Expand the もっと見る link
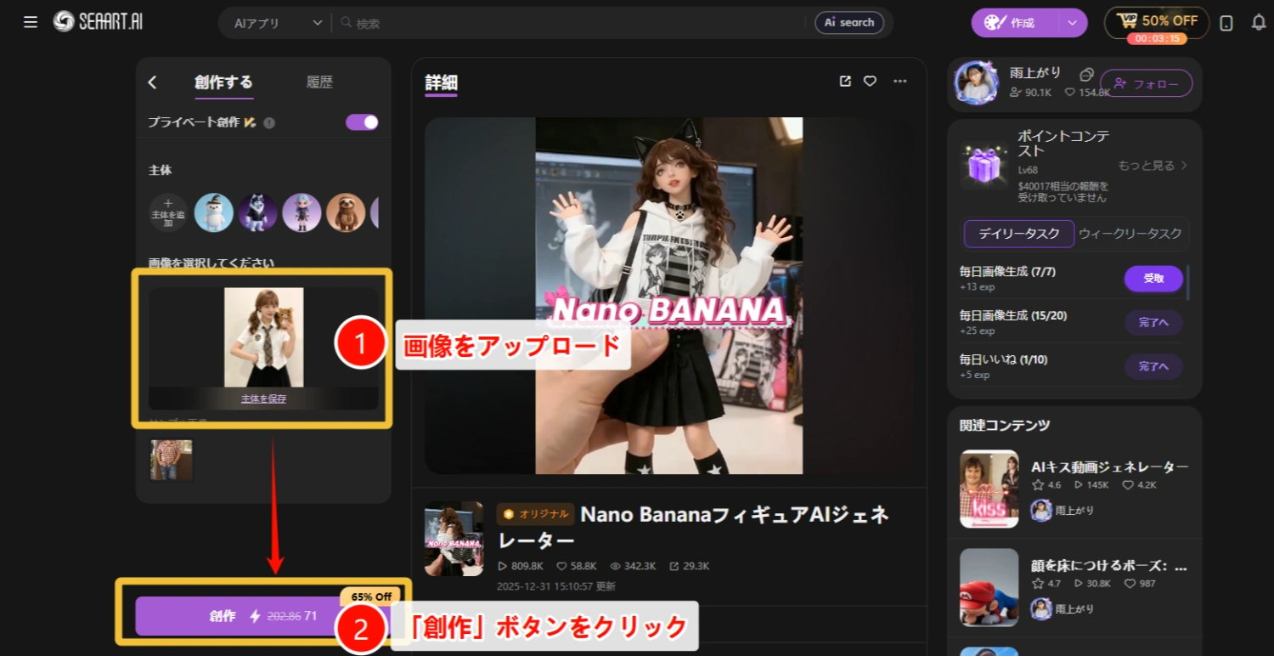 [1153, 166]
